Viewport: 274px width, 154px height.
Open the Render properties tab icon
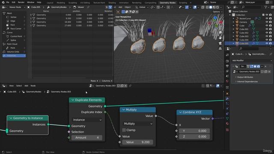pos(227,61)
